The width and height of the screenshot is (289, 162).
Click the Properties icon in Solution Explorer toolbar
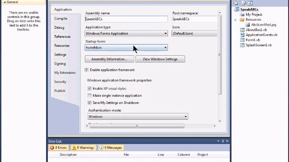(236, 3)
